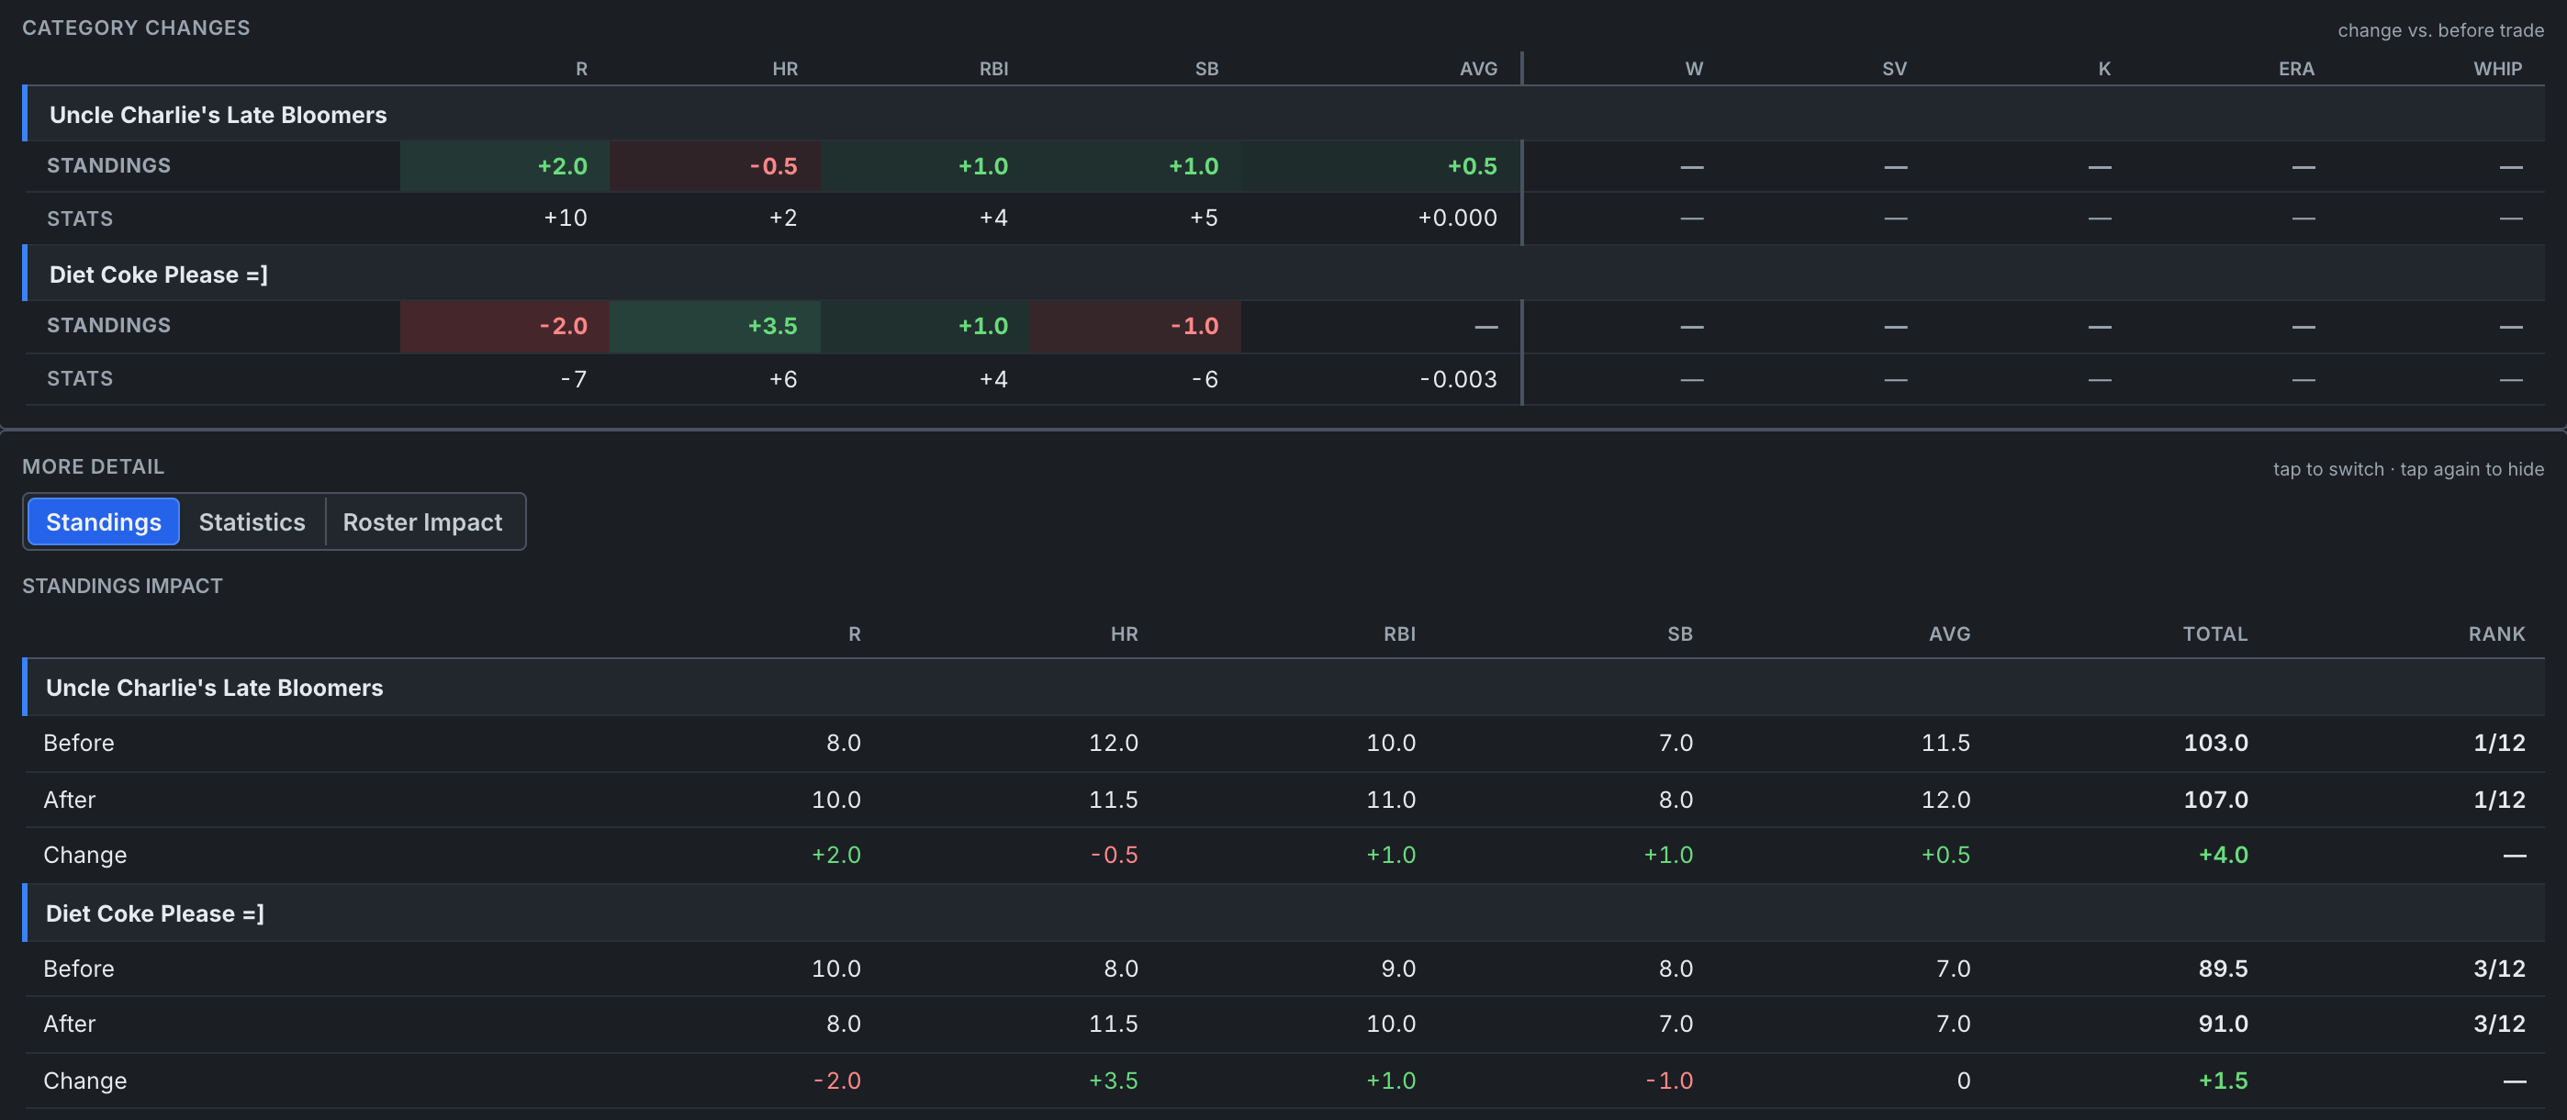Click Uncle Charlie's +0.000 AVG stats value
Screen dimensions: 2567x1120
pos(1457,218)
